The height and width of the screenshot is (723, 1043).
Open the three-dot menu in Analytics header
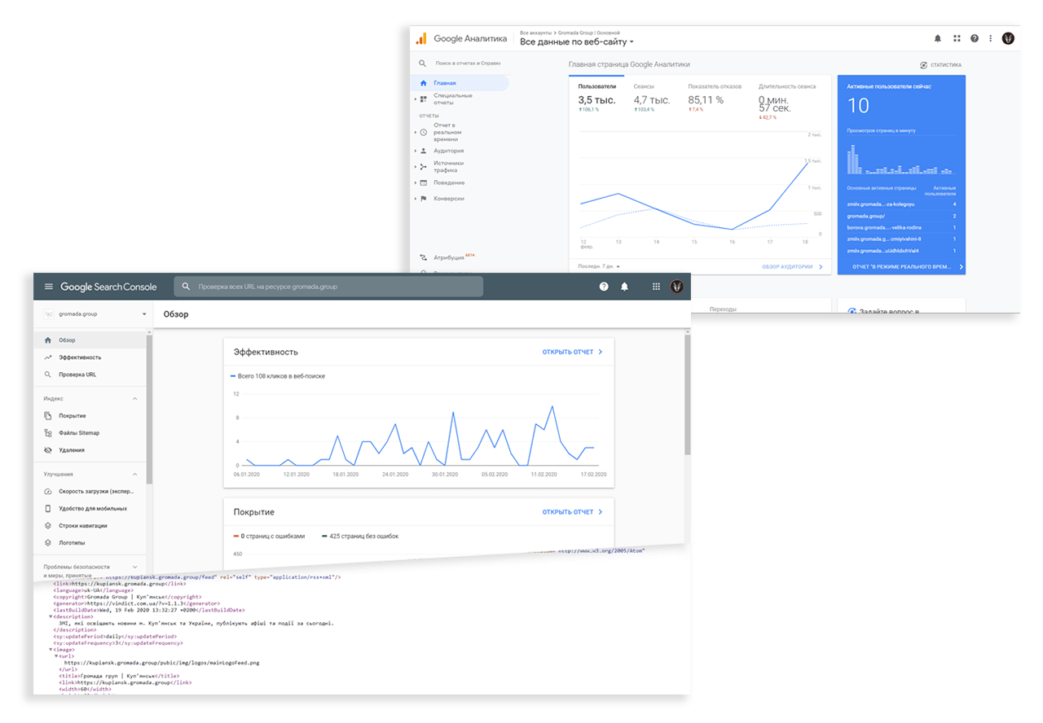[x=991, y=38]
